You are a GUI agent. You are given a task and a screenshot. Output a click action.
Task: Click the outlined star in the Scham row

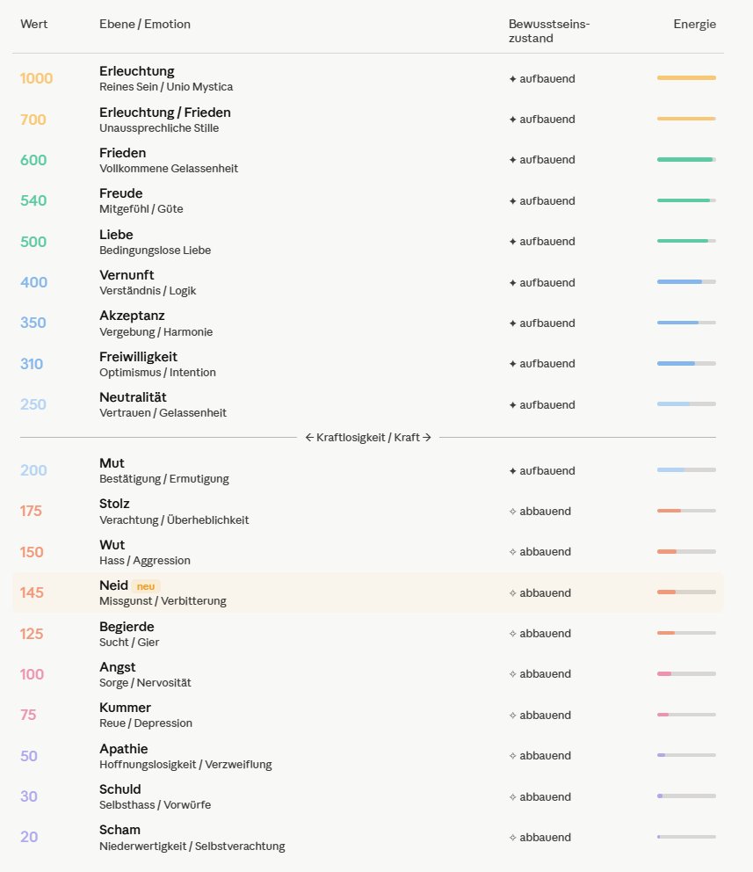(512, 838)
